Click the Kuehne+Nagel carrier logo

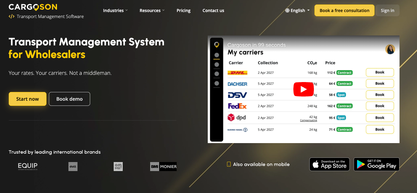coord(238,130)
